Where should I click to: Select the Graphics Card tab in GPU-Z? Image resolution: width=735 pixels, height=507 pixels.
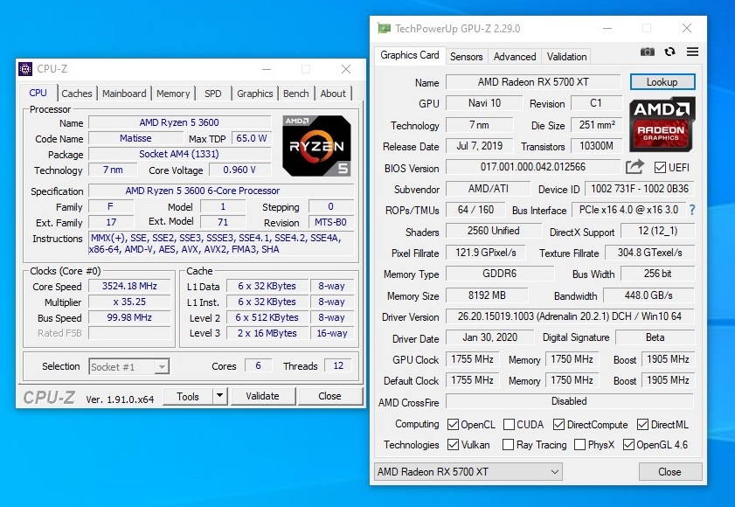[x=410, y=55]
